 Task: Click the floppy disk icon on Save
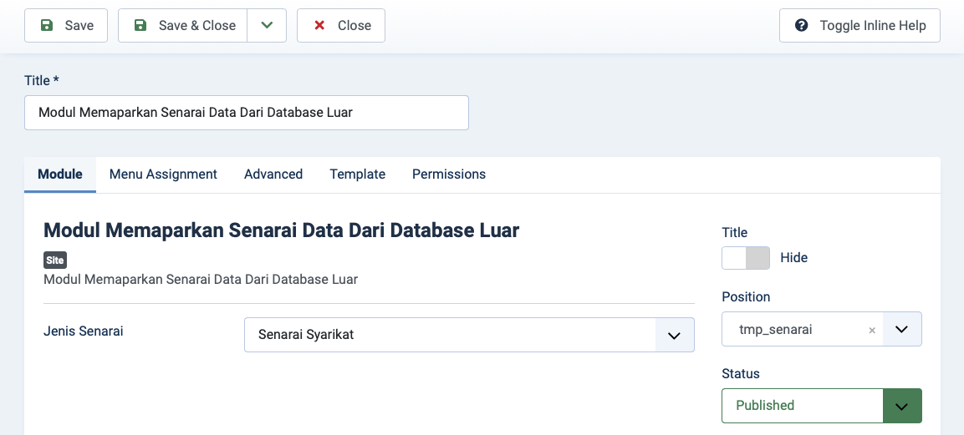pyautogui.click(x=46, y=26)
